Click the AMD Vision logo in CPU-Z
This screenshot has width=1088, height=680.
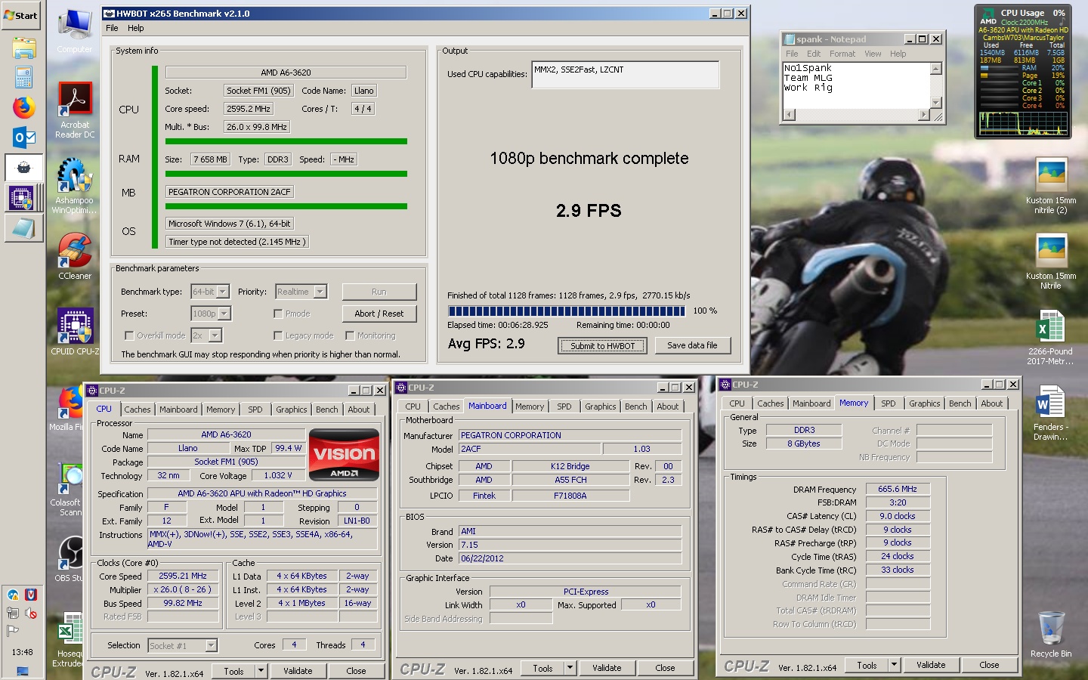pos(344,456)
